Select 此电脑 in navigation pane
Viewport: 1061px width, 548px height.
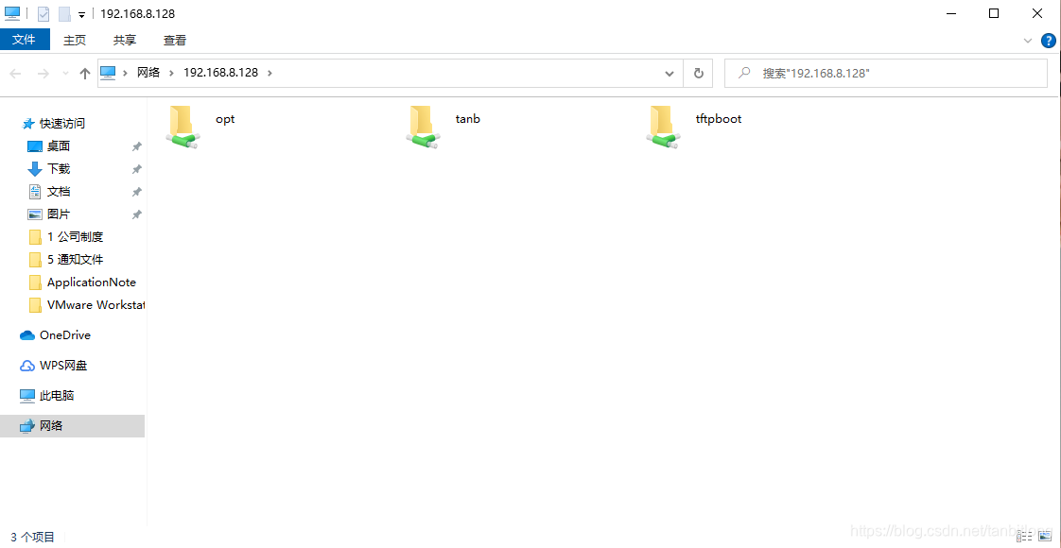click(57, 395)
